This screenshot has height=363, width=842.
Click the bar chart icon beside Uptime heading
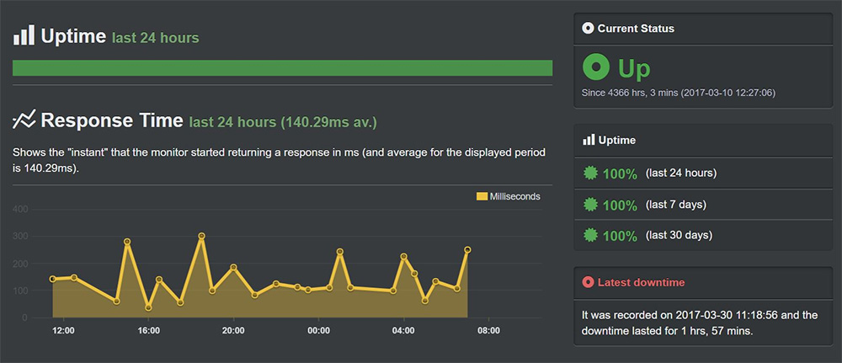pos(24,35)
